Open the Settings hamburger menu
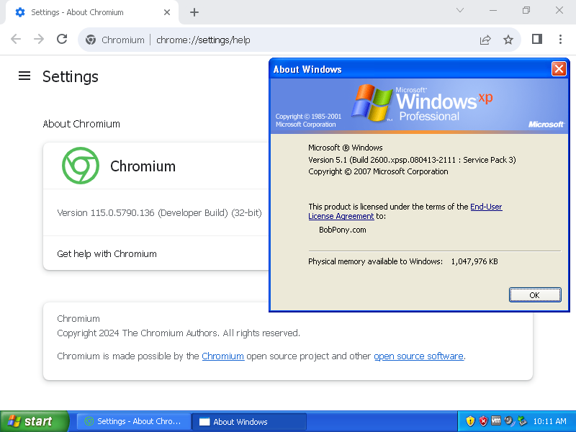 click(x=24, y=76)
